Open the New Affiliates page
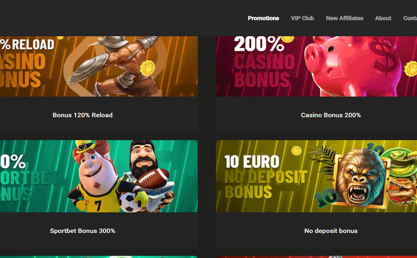The image size is (417, 258). click(x=344, y=18)
